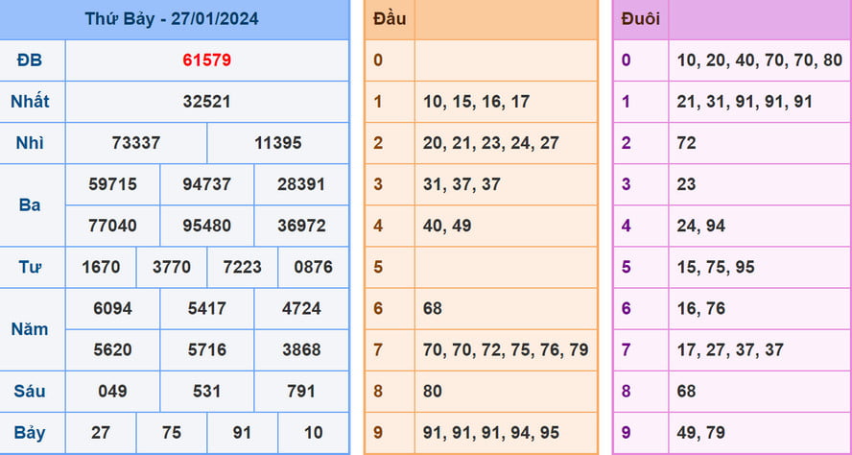Click the date header Thứ Bảy - 27/01/2024

(172, 18)
